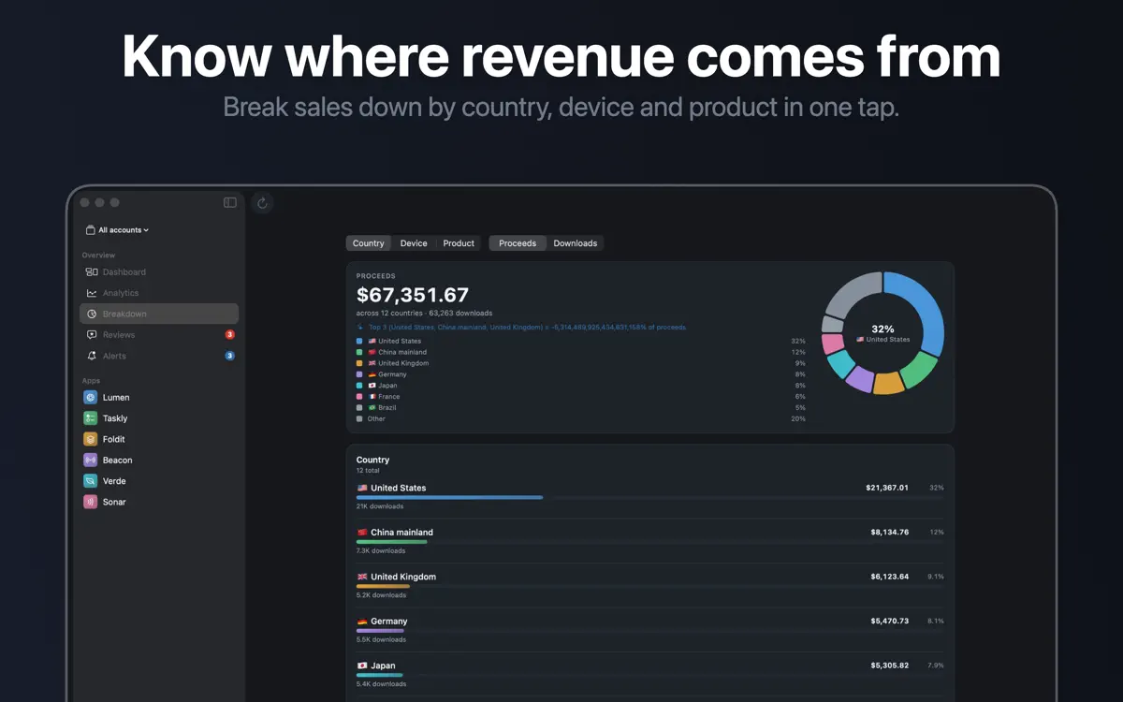1123x702 pixels.
Task: Click the refresh circular arrow button
Action: click(x=263, y=203)
